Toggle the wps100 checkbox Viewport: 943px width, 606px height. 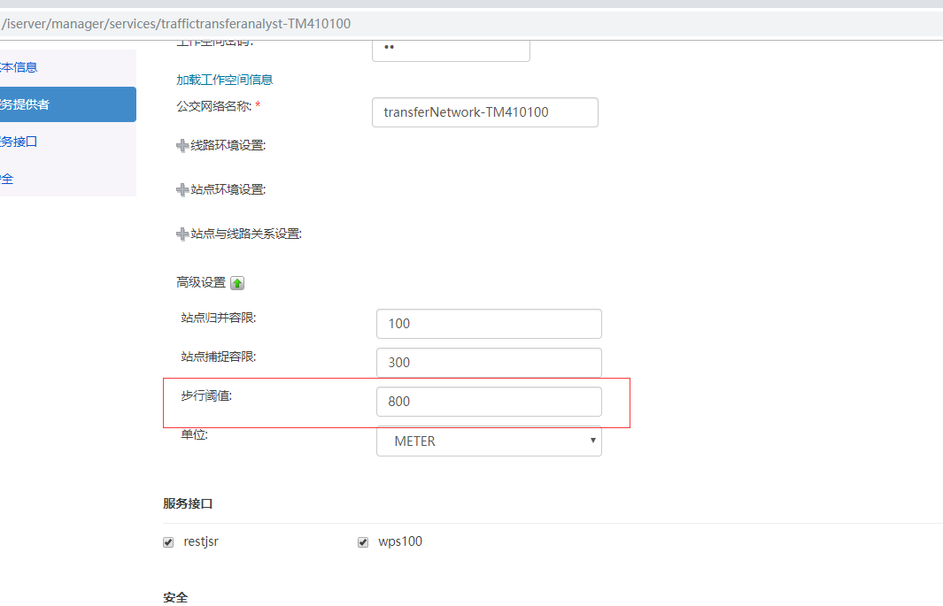(363, 542)
